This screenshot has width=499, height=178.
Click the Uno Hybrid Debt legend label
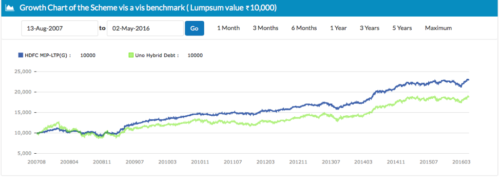(x=156, y=55)
